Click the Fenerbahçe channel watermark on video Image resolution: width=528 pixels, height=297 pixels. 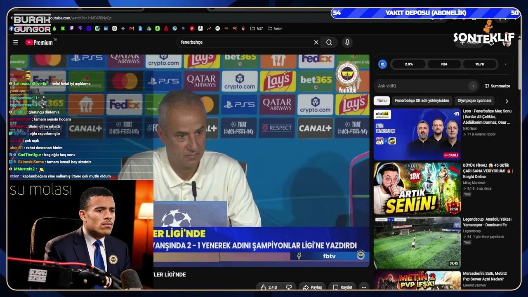point(347,77)
